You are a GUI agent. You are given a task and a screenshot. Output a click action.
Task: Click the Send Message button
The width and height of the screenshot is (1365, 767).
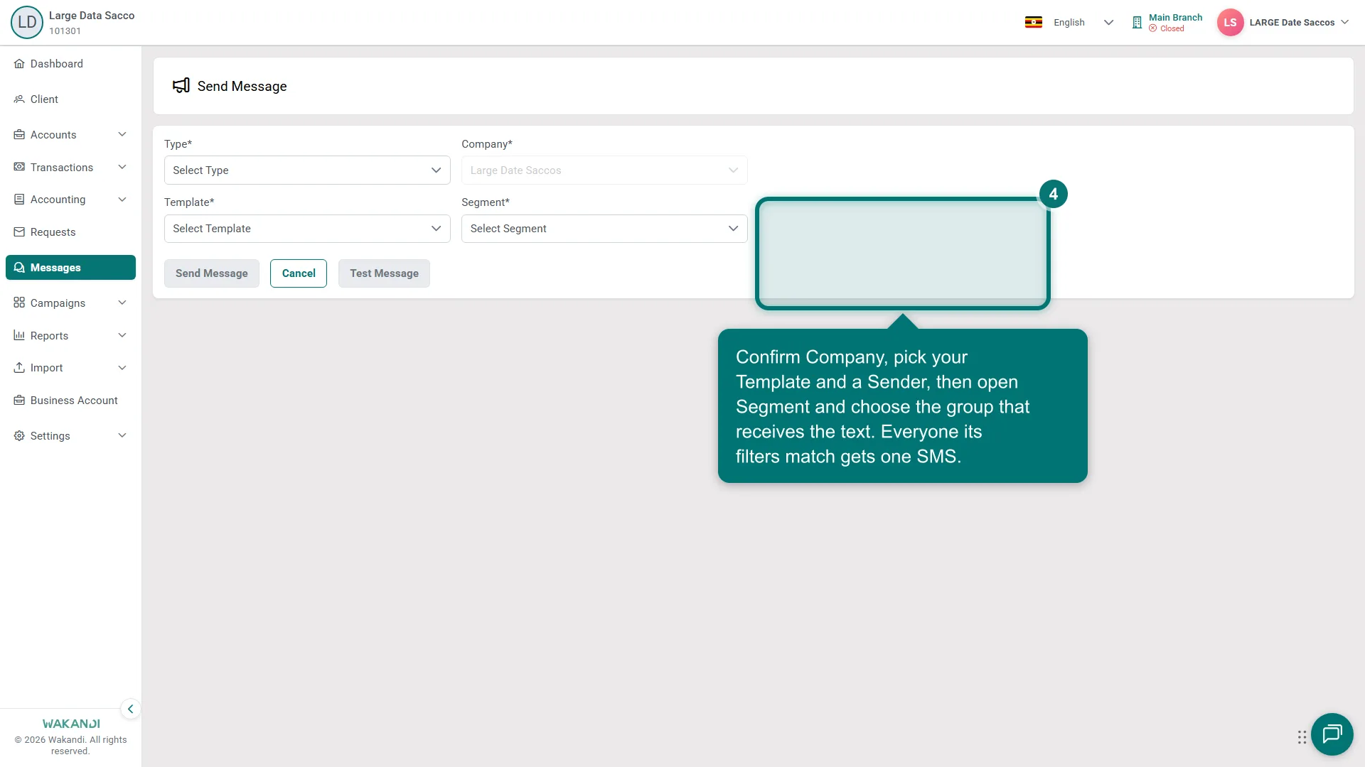[x=212, y=273]
